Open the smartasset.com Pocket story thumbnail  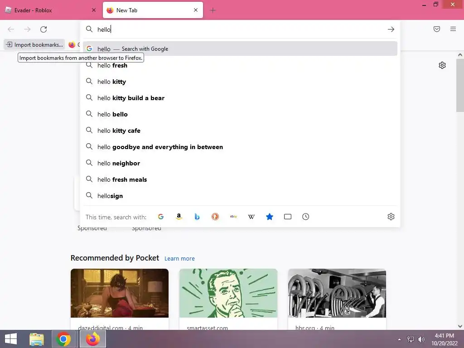point(228,293)
